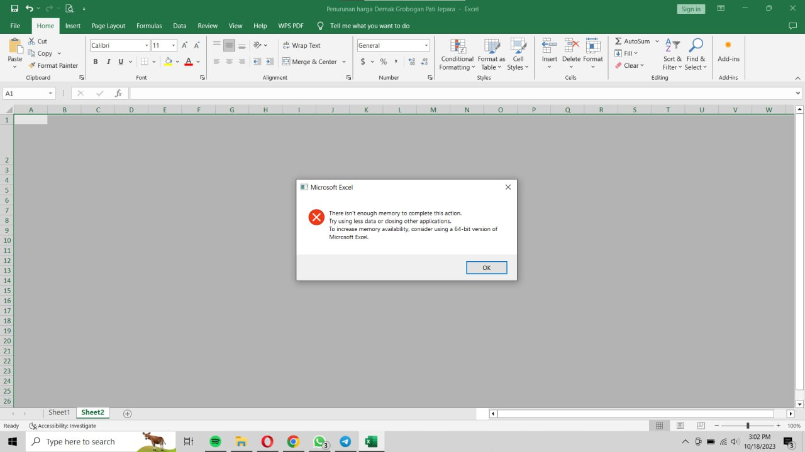Click Accounting Number Format dollar icon
805x452 pixels.
pos(363,62)
